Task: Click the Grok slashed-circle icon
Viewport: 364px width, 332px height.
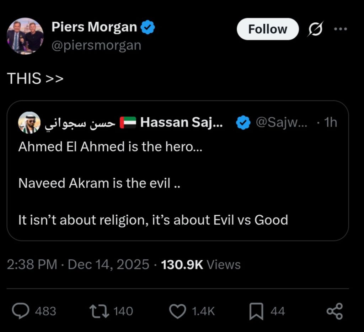Action: [315, 29]
